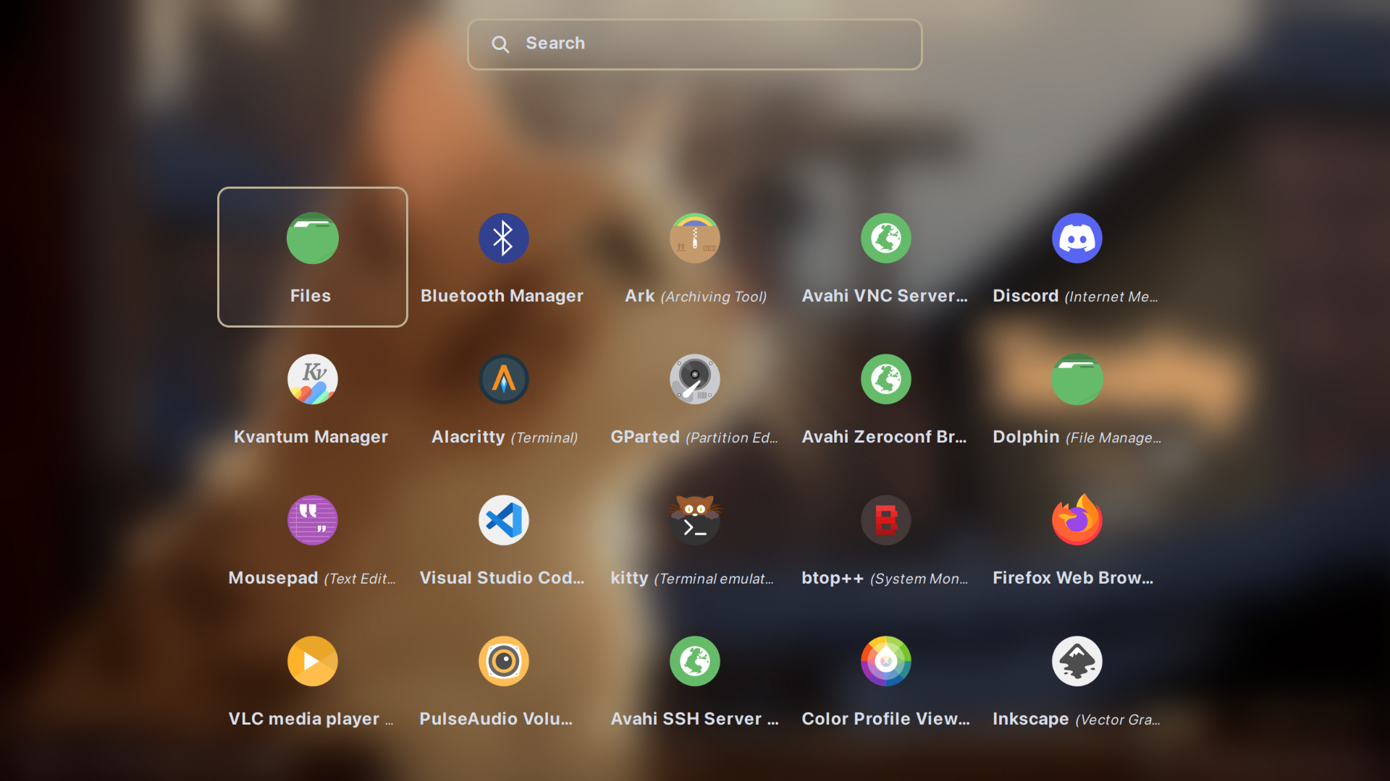This screenshot has height=781, width=1390.
Task: Click the 'PulseAudio Volu...' label
Action: point(496,719)
